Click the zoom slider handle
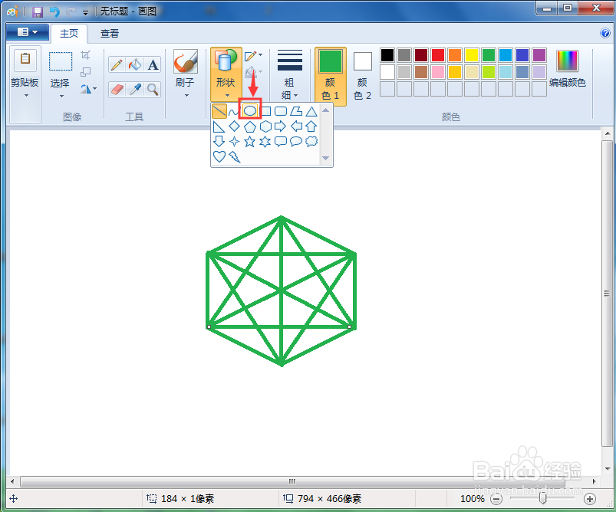This screenshot has width=616, height=512. pyautogui.click(x=543, y=499)
